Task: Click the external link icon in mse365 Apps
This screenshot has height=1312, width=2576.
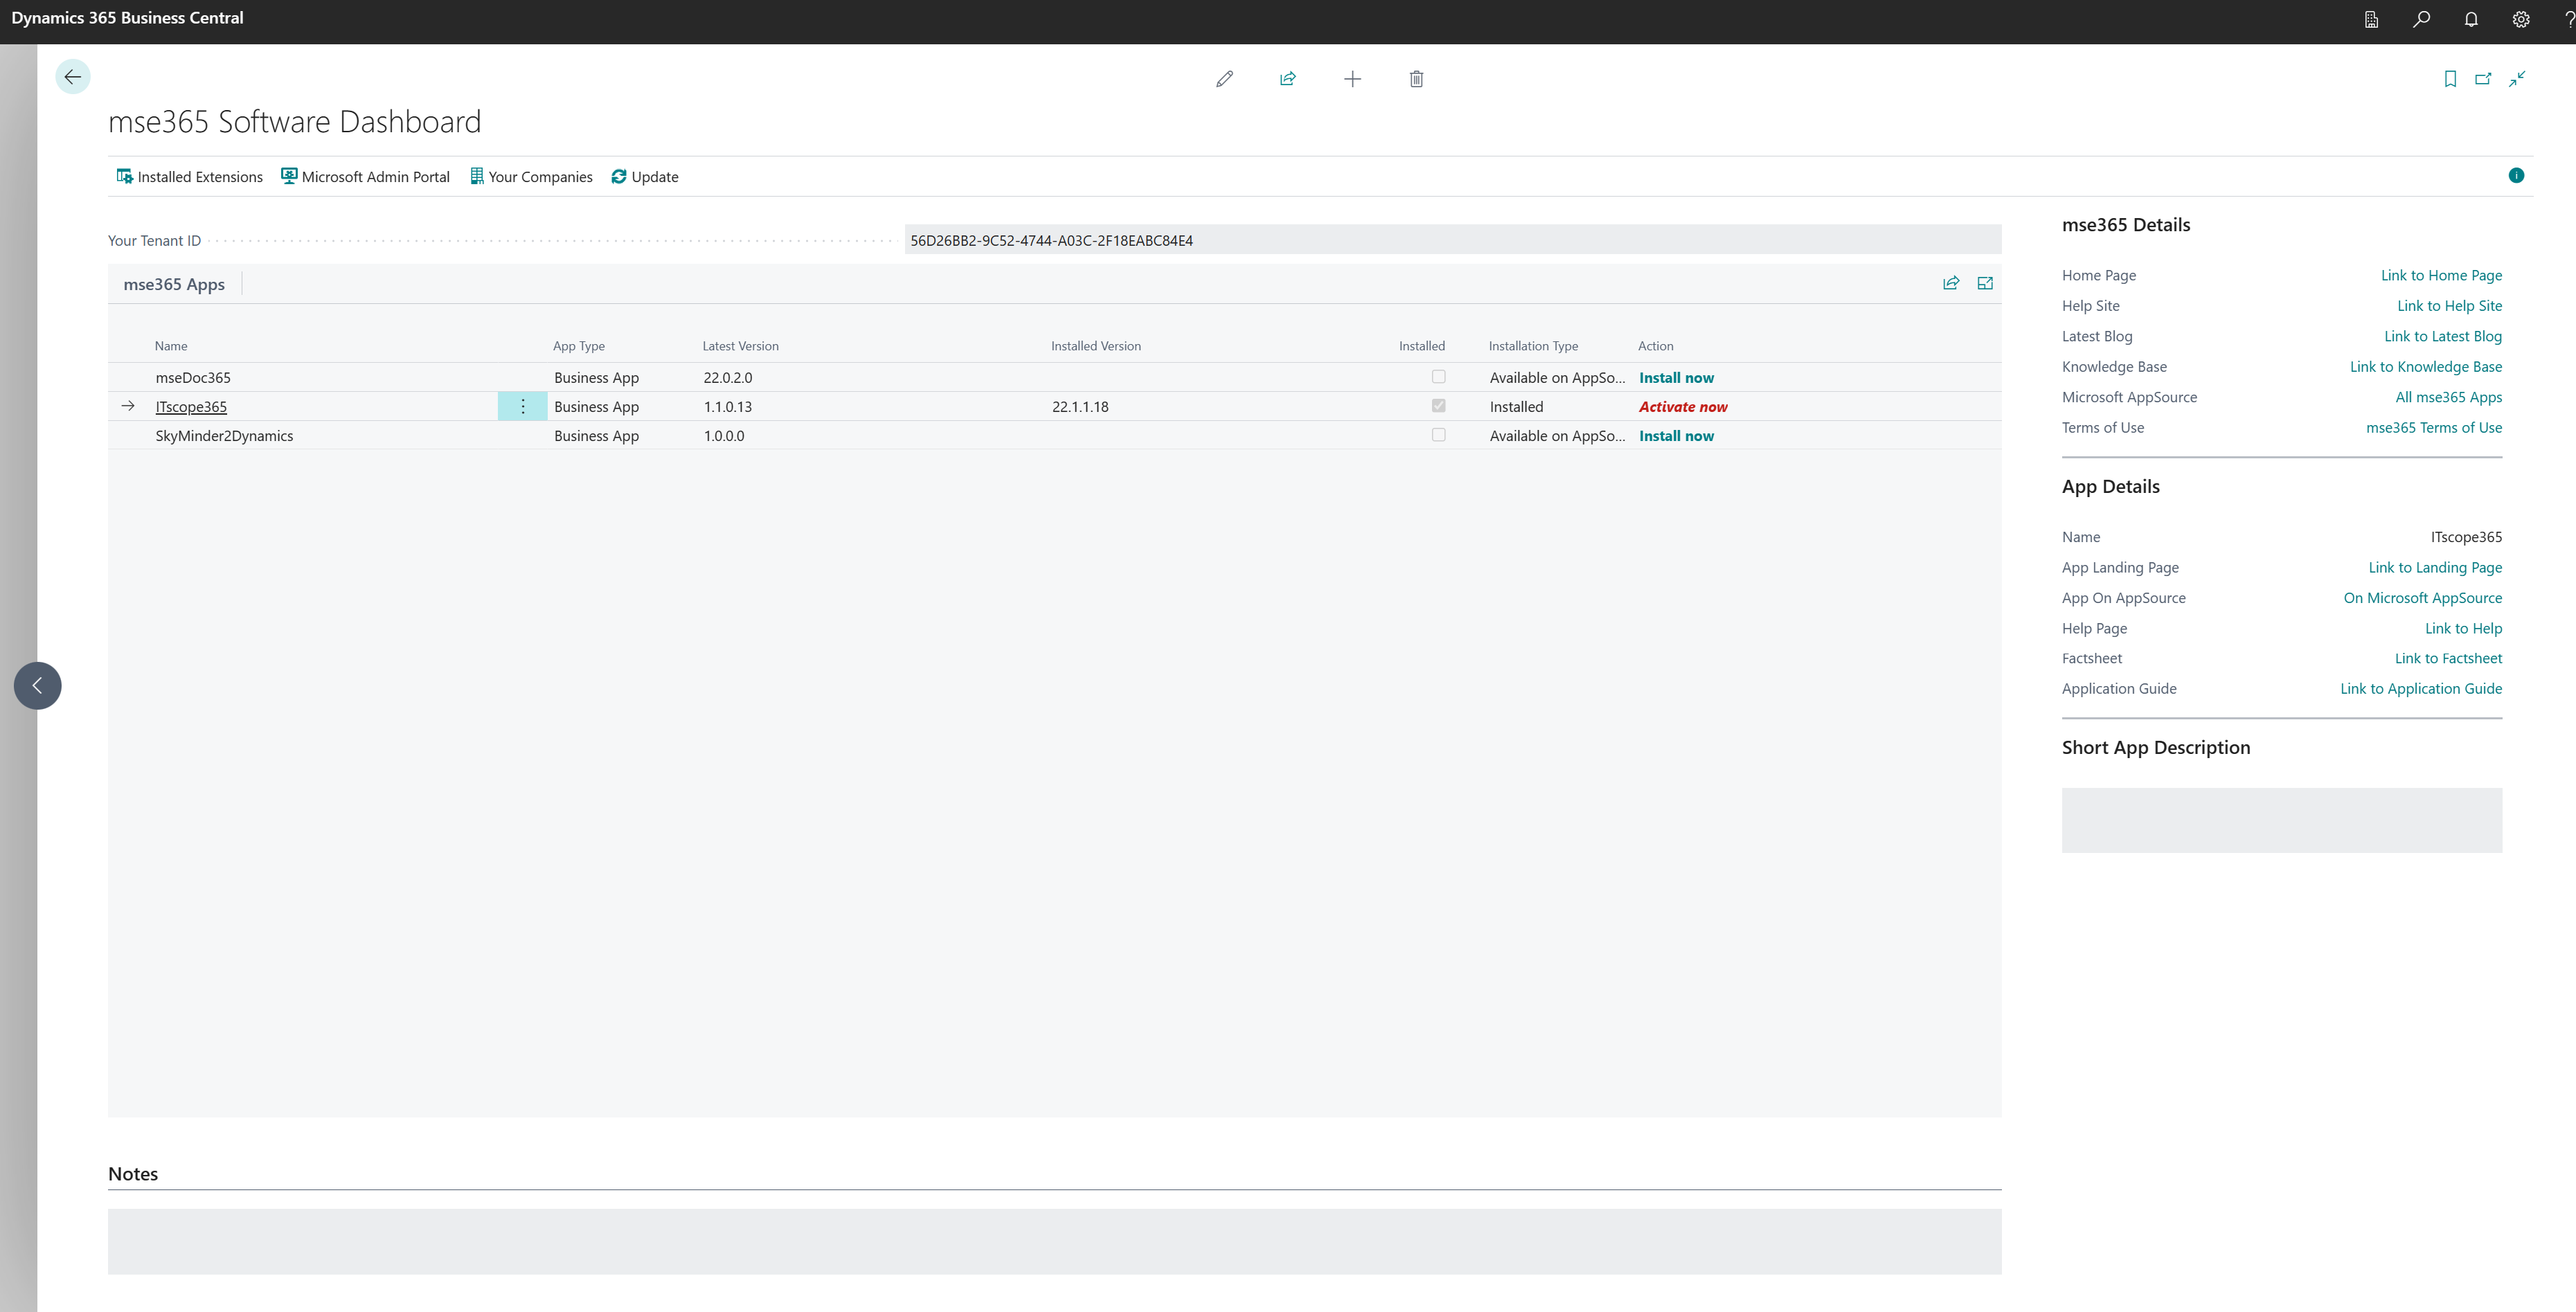Action: click(x=1984, y=282)
